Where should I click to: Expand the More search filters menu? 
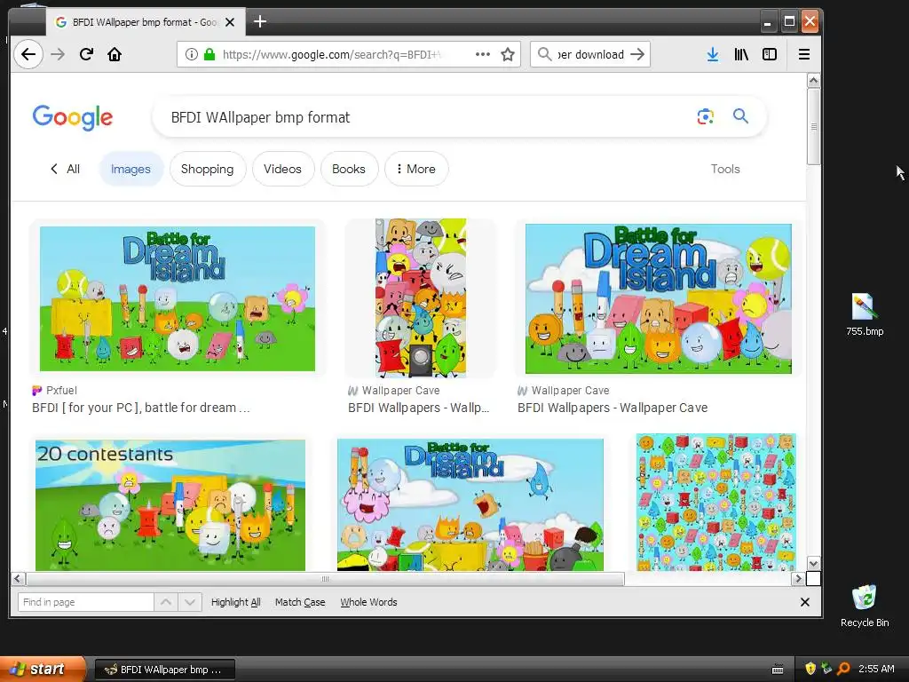(x=416, y=169)
